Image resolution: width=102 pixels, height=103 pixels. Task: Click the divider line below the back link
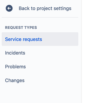tap(40, 17)
